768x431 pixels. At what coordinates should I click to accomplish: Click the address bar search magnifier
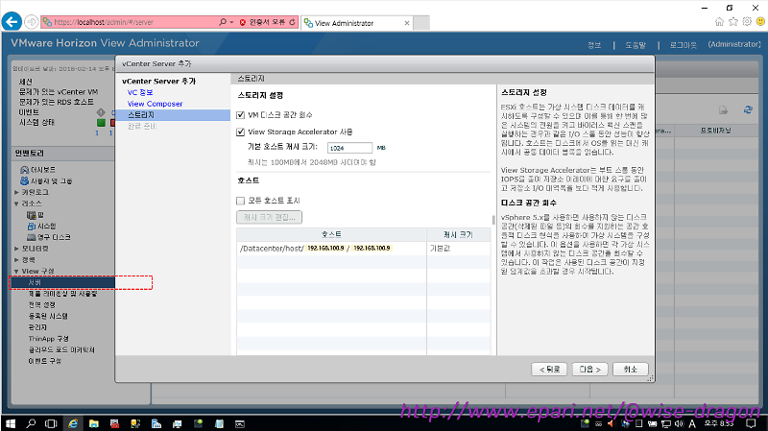tap(223, 22)
